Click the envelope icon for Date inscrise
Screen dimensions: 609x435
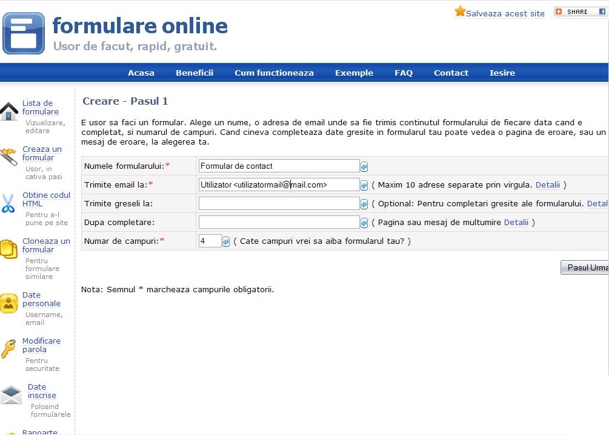coord(11,394)
